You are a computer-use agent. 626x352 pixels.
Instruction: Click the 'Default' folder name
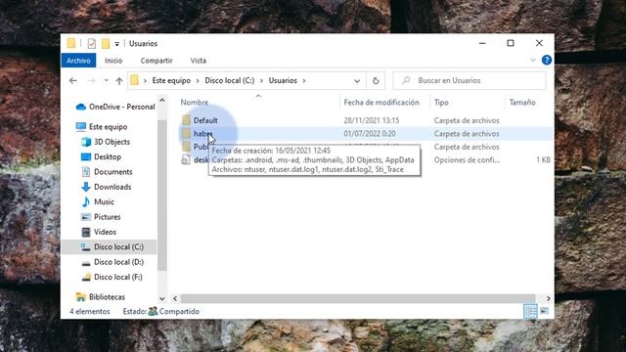tap(205, 120)
